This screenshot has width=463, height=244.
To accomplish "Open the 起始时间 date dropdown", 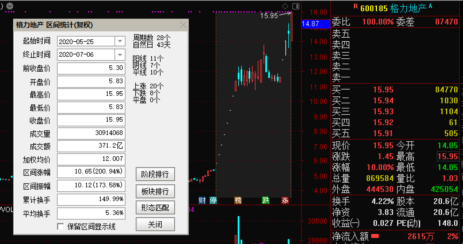I will click(120, 41).
